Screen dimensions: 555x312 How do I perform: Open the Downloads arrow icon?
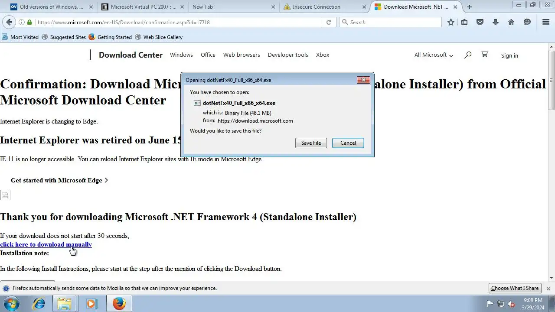pyautogui.click(x=496, y=22)
